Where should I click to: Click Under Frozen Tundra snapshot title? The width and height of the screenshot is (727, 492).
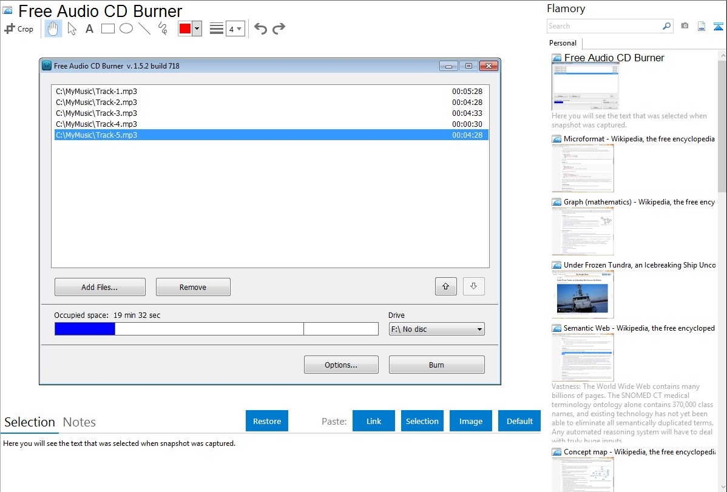coord(640,265)
